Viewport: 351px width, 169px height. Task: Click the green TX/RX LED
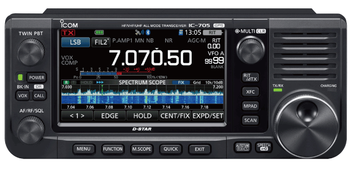pyautogui.click(x=277, y=90)
